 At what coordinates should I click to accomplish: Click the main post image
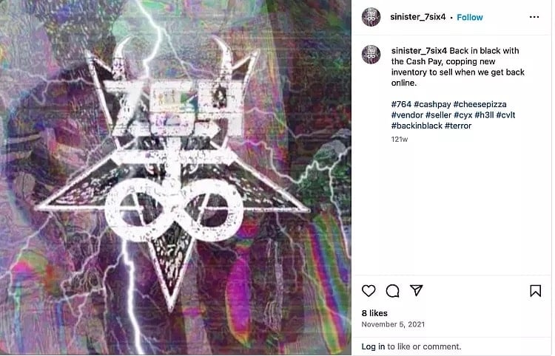click(175, 178)
